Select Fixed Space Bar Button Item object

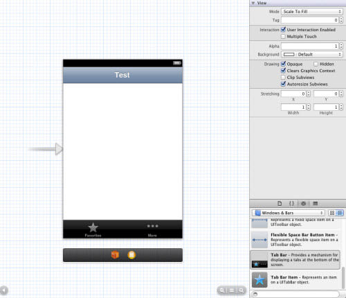295,222
